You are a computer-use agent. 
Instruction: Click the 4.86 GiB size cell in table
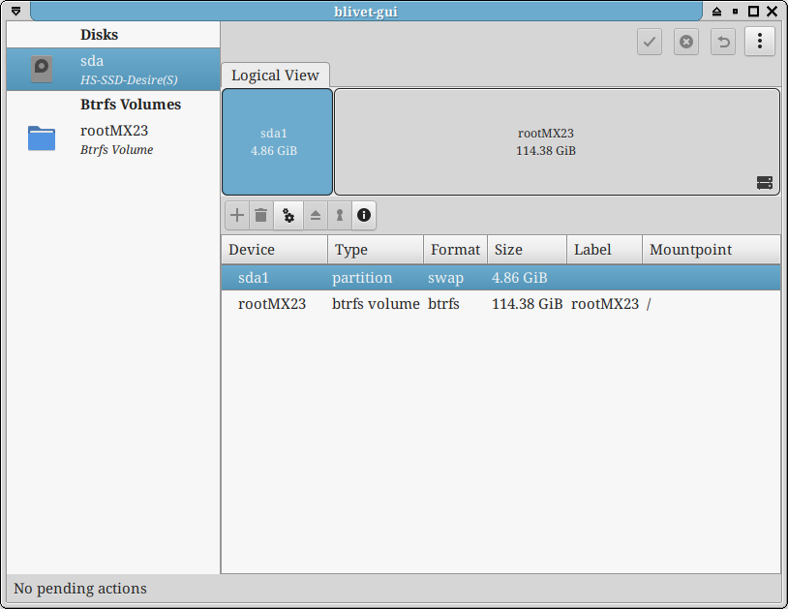pyautogui.click(x=520, y=278)
